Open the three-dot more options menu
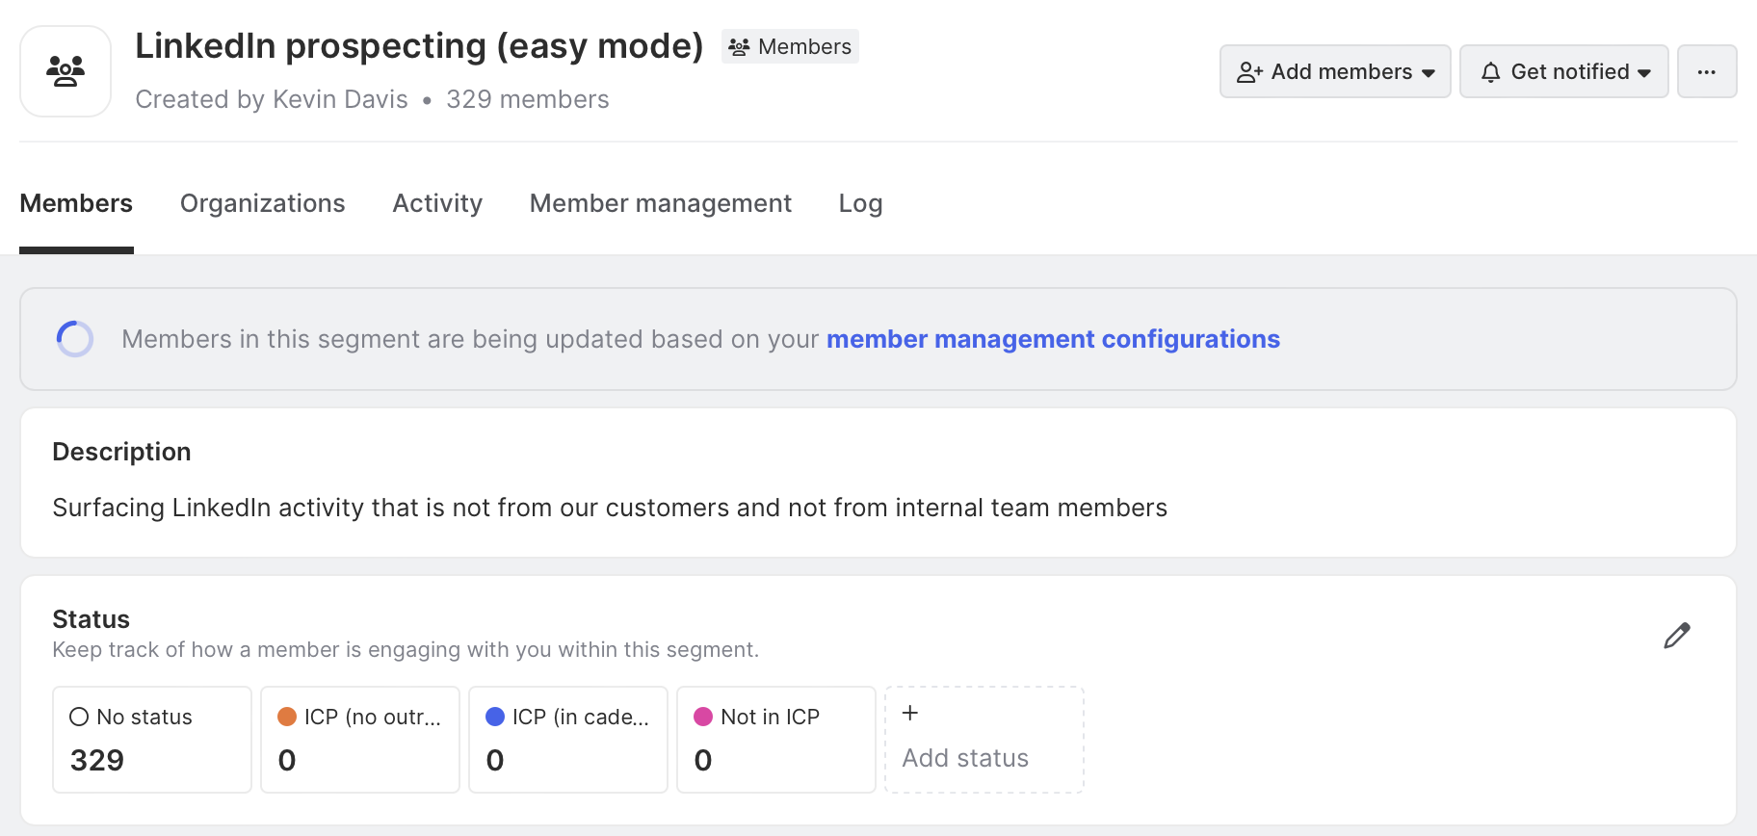This screenshot has height=836, width=1757. tap(1706, 72)
